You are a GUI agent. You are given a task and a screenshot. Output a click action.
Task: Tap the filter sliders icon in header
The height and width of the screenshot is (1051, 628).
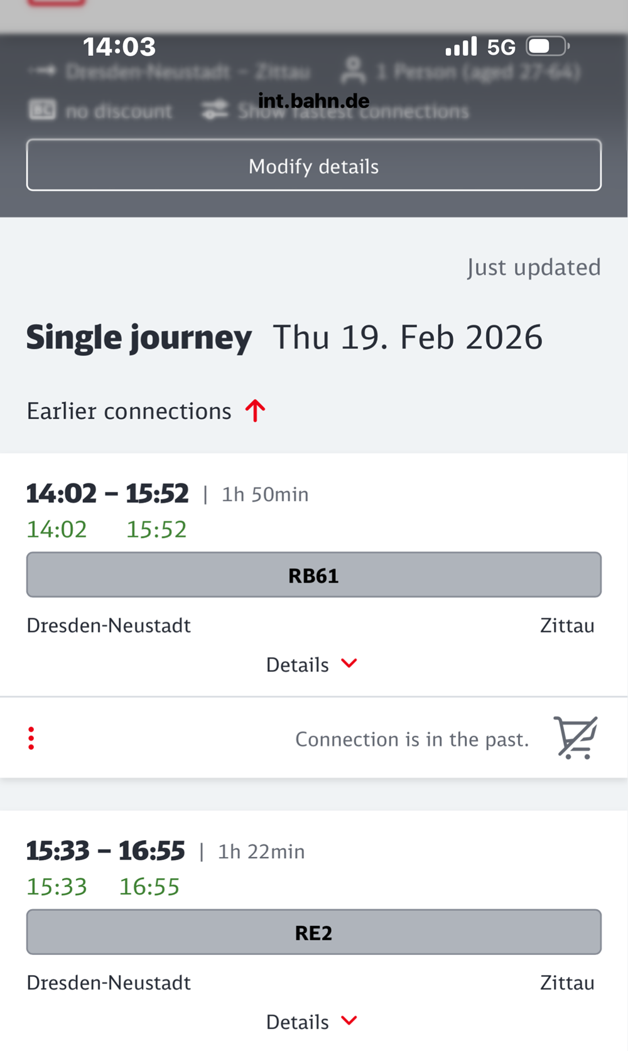click(214, 110)
